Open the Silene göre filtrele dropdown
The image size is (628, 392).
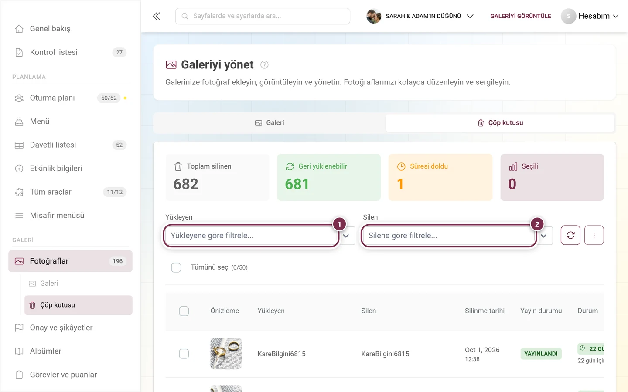458,236
